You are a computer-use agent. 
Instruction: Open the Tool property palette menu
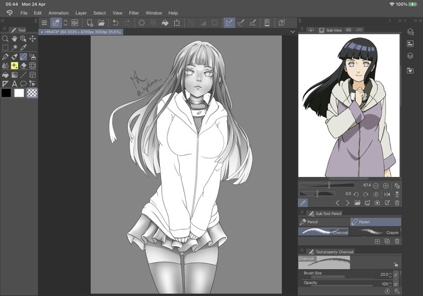click(302, 251)
